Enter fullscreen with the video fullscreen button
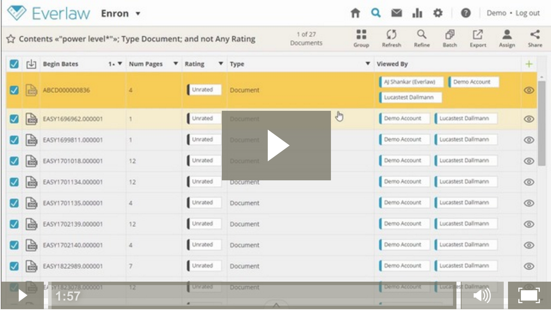Screen dimensions: 551x310 click(529, 296)
